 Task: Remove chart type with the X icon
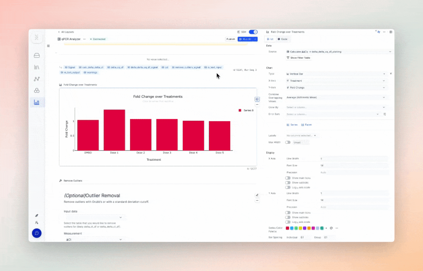(x=391, y=74)
